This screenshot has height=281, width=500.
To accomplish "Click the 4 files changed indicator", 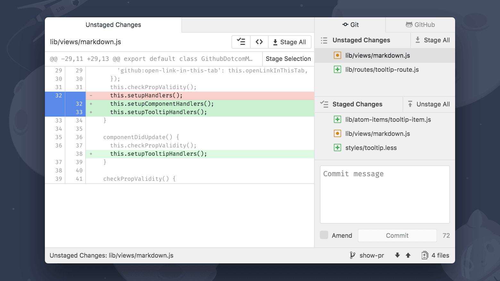I will pyautogui.click(x=436, y=255).
